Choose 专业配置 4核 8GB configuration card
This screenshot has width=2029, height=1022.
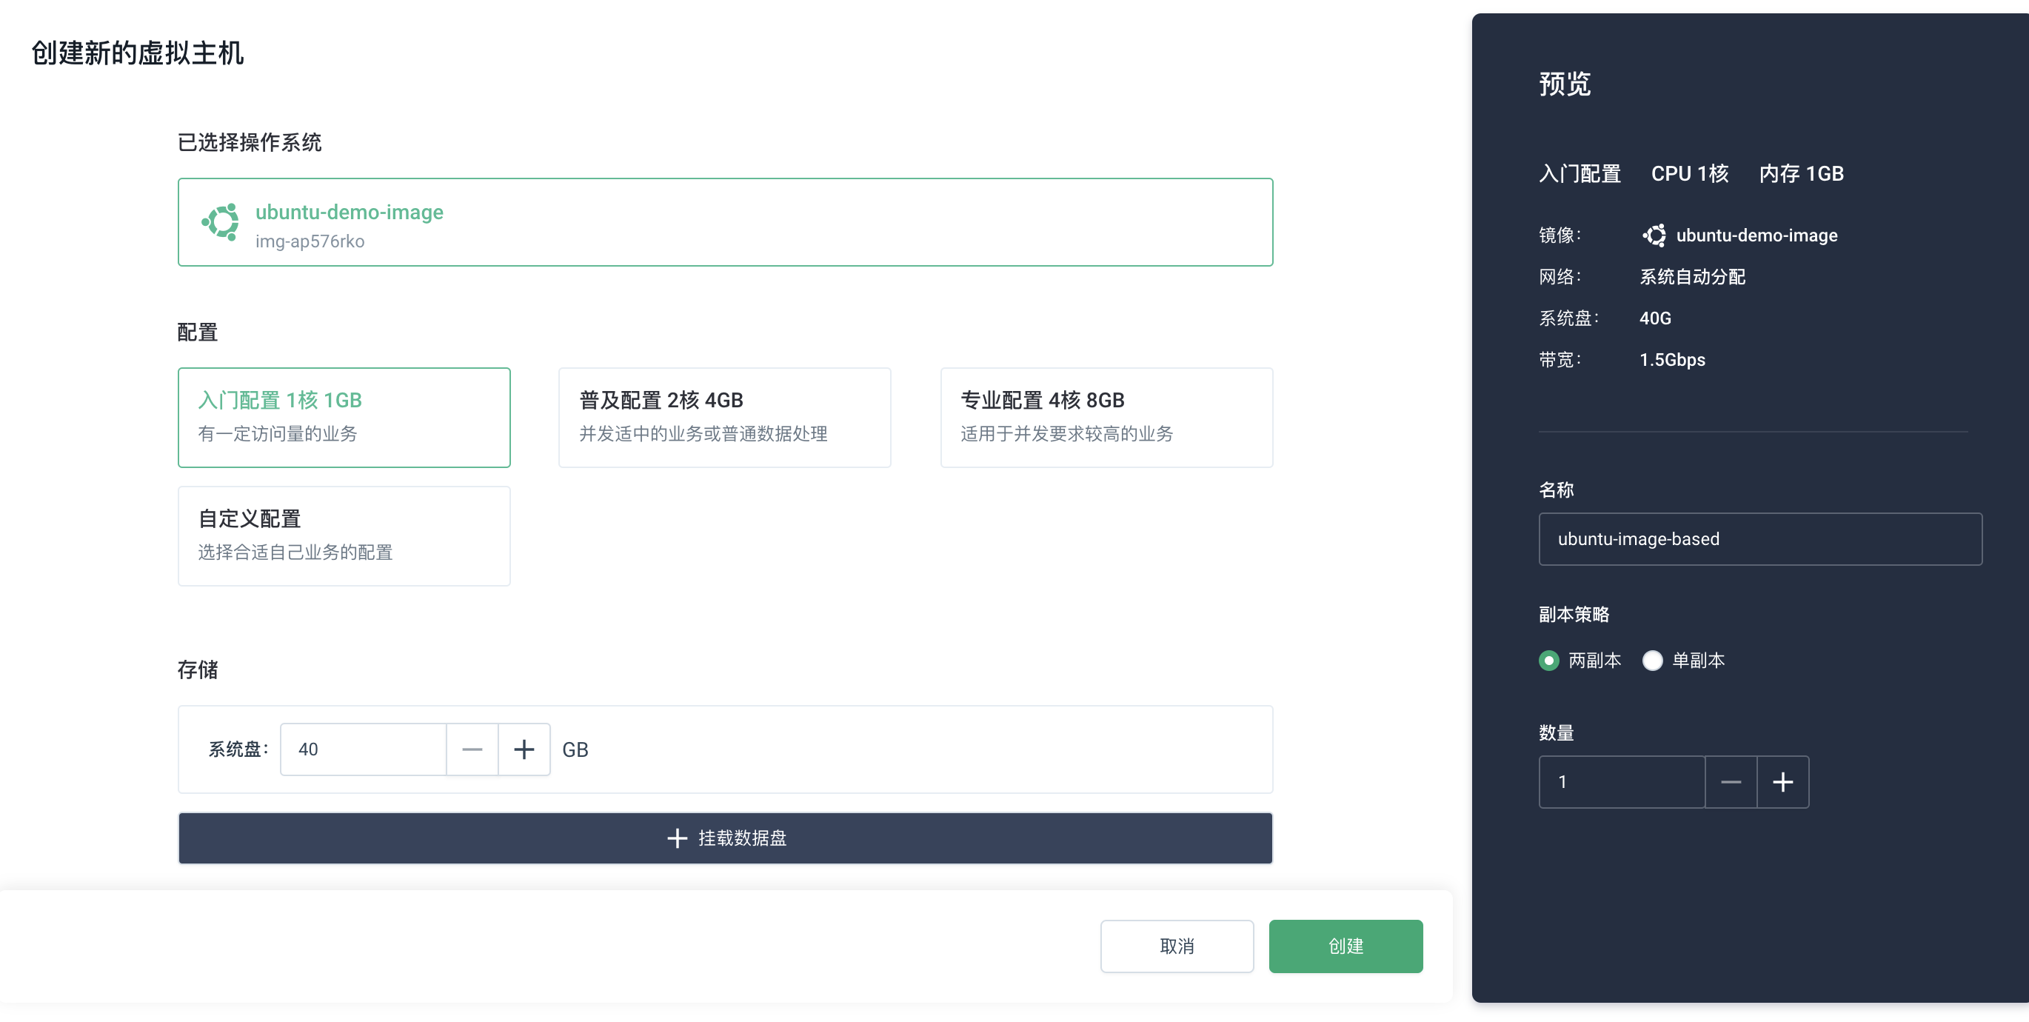pos(1106,417)
